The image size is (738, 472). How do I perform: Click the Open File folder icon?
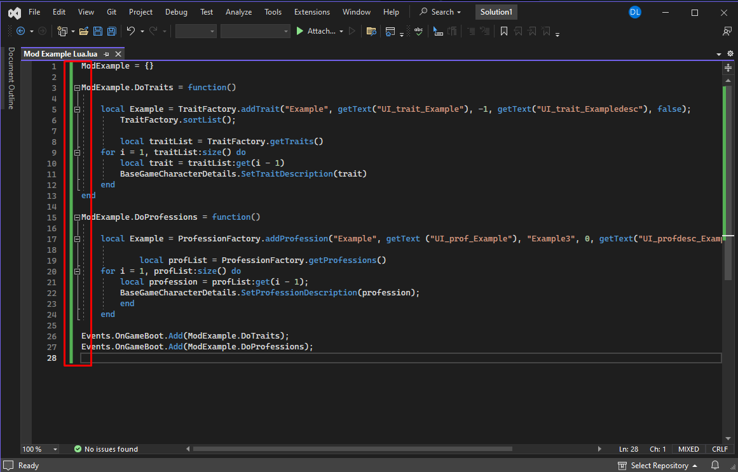[x=83, y=31]
